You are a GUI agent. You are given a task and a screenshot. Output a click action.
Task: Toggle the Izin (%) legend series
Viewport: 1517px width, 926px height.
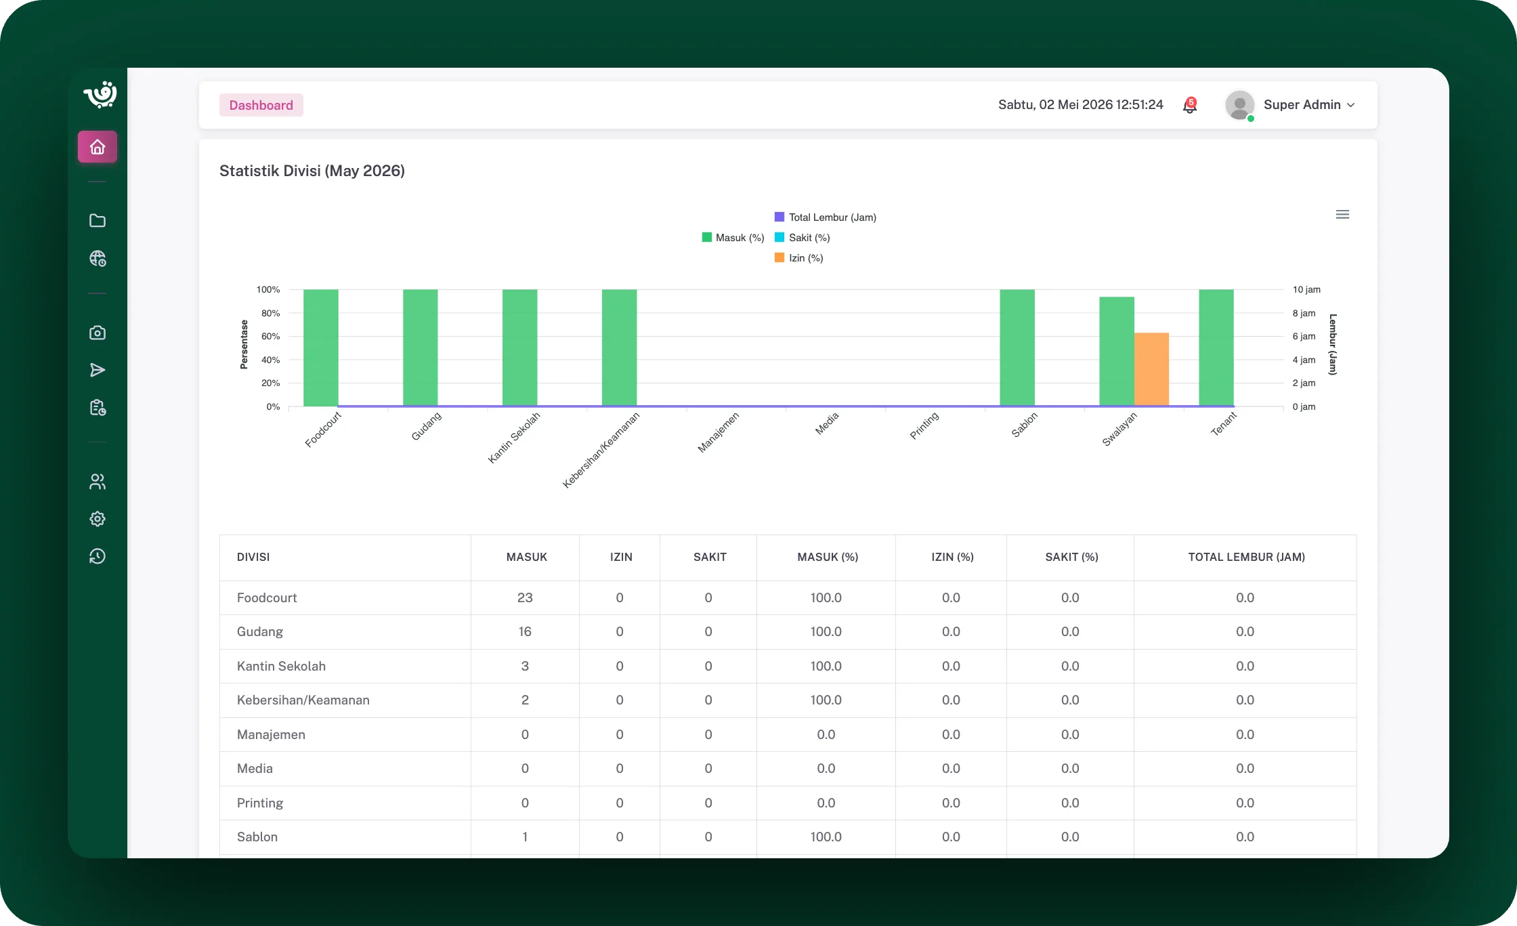(x=799, y=258)
